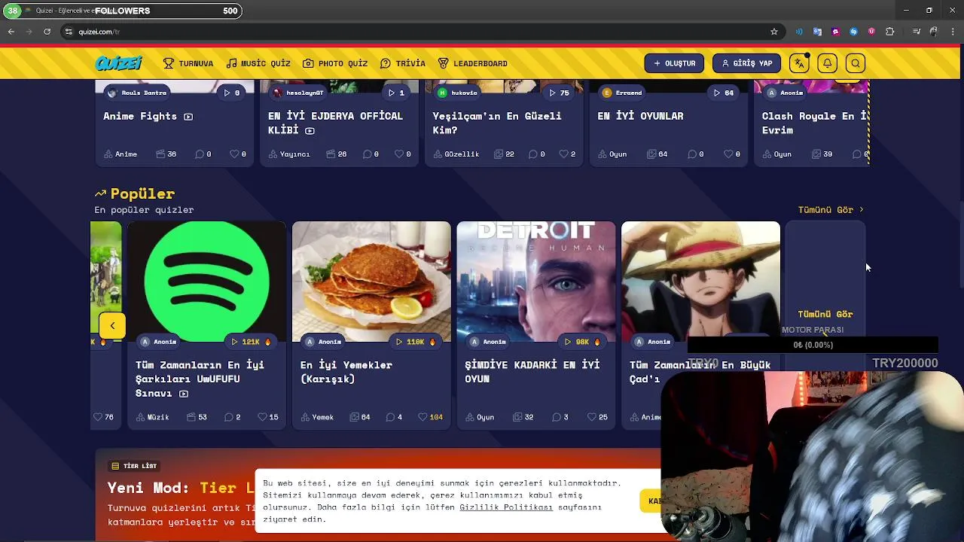The image size is (964, 542).
Task: Slide Popüler carousel left with yellow arrow
Action: click(112, 325)
